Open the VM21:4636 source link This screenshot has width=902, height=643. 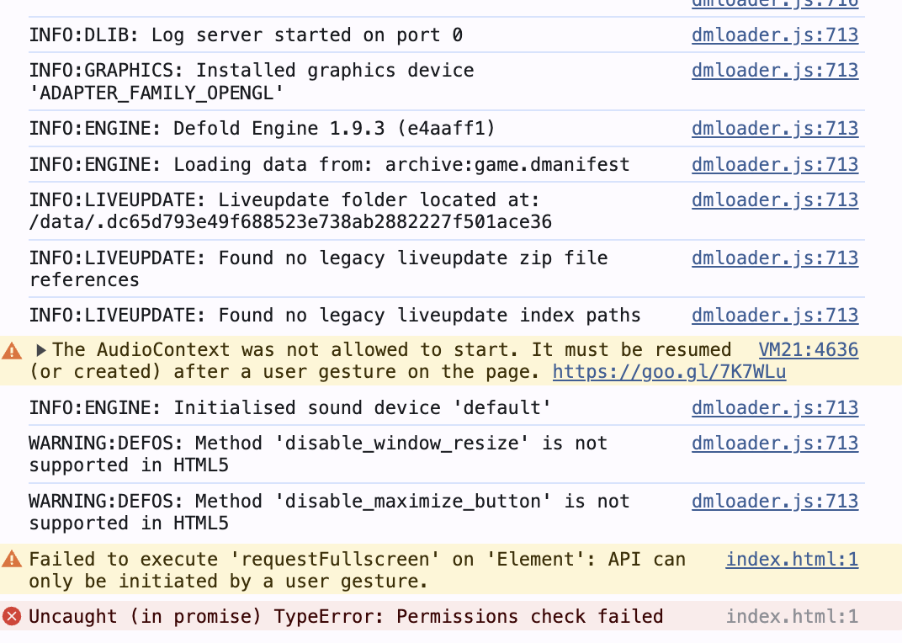tap(809, 350)
